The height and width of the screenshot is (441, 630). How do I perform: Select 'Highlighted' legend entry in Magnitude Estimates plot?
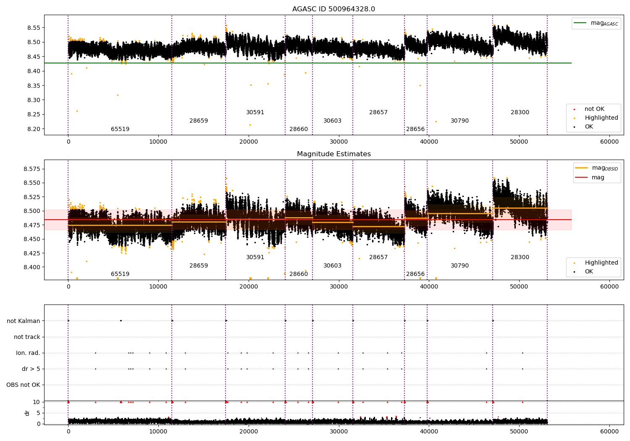(x=601, y=263)
